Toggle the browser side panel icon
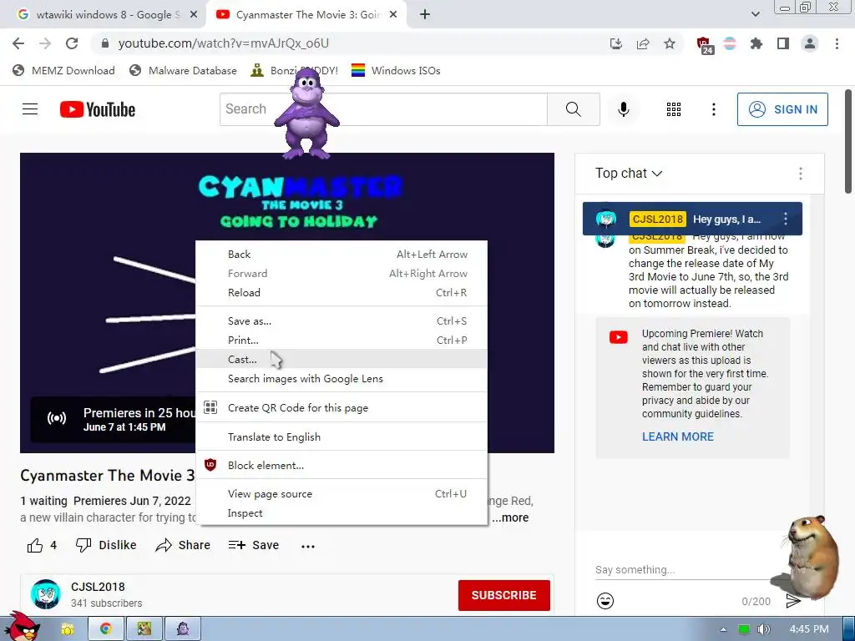Image resolution: width=855 pixels, height=641 pixels. (x=783, y=43)
